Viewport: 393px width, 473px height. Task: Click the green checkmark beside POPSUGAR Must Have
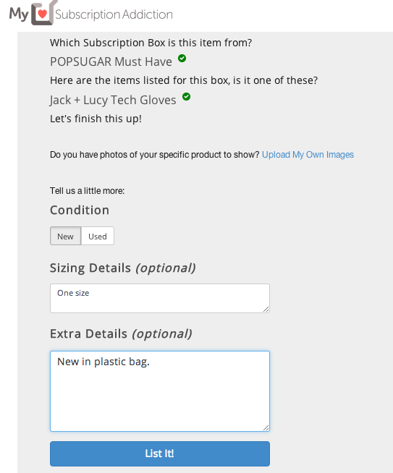tap(182, 58)
